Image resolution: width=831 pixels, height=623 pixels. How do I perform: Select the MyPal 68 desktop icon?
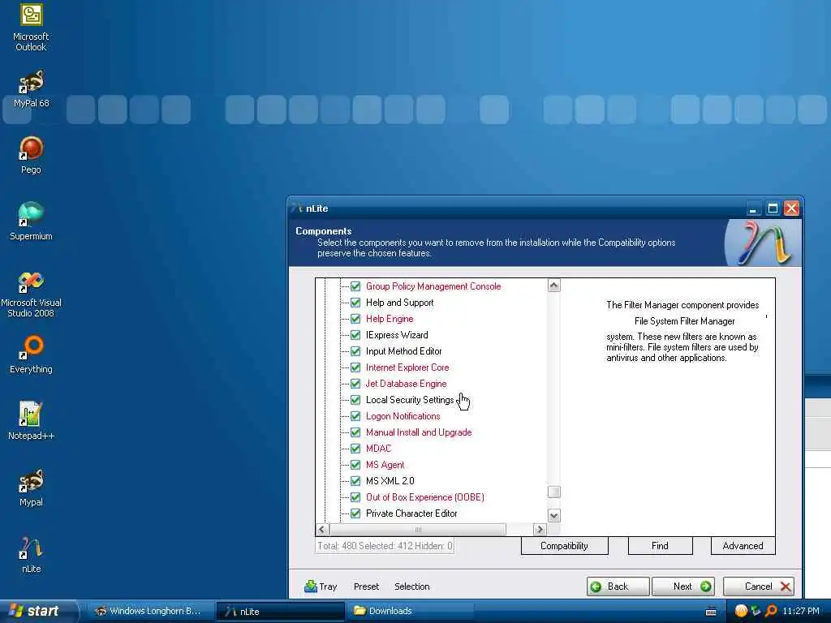(31, 89)
